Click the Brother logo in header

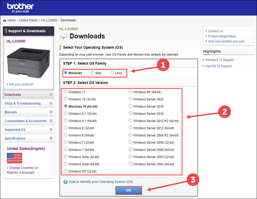pos(20,8)
